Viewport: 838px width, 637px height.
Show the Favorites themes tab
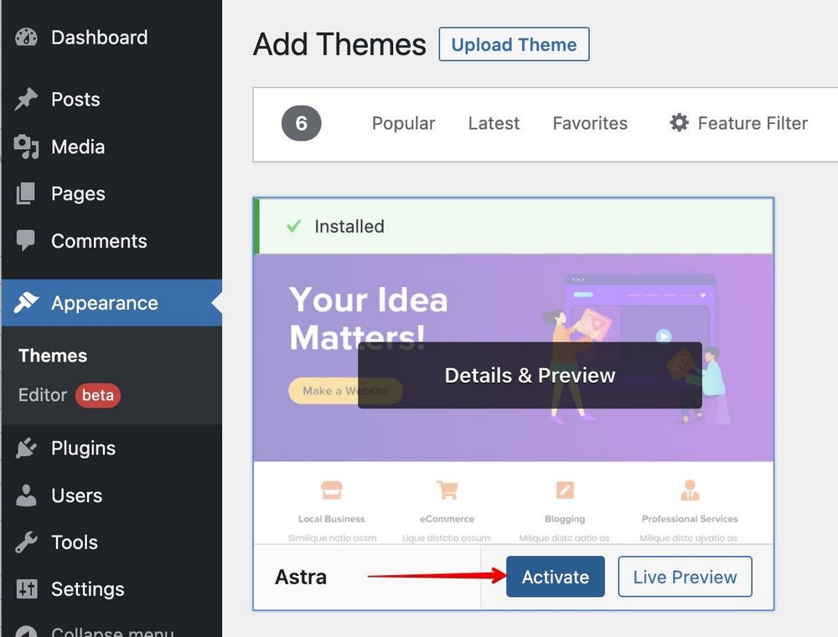(x=590, y=123)
